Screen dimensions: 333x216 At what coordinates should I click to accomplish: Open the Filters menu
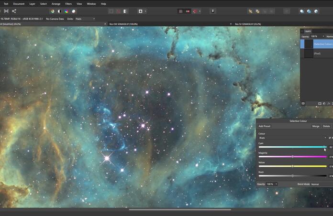(x=68, y=4)
